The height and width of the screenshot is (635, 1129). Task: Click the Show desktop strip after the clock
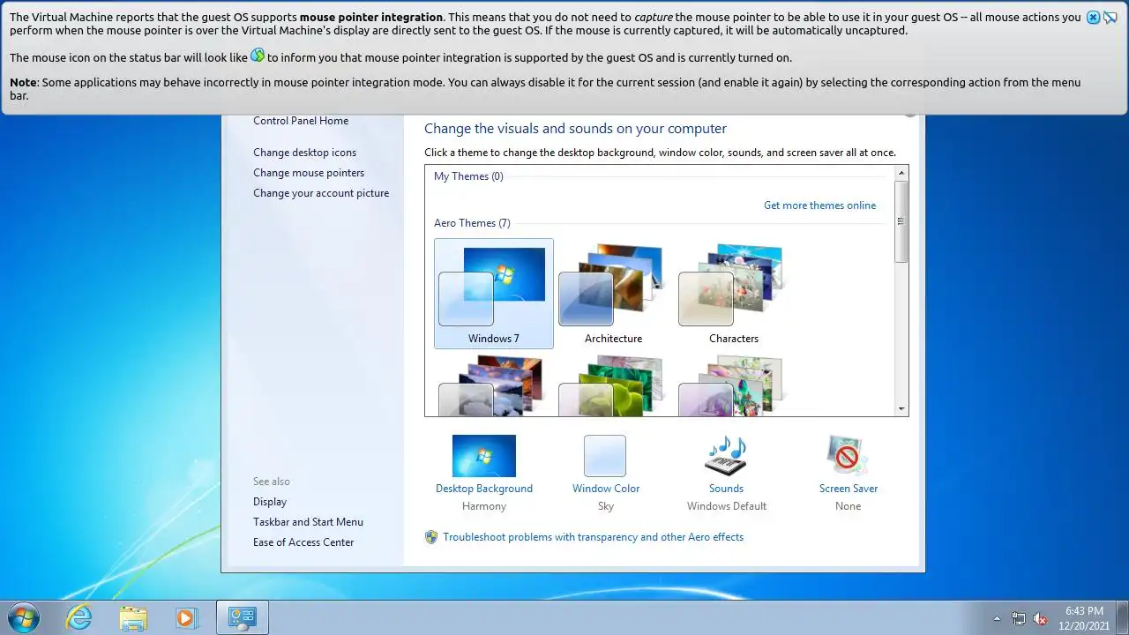[x=1122, y=617]
